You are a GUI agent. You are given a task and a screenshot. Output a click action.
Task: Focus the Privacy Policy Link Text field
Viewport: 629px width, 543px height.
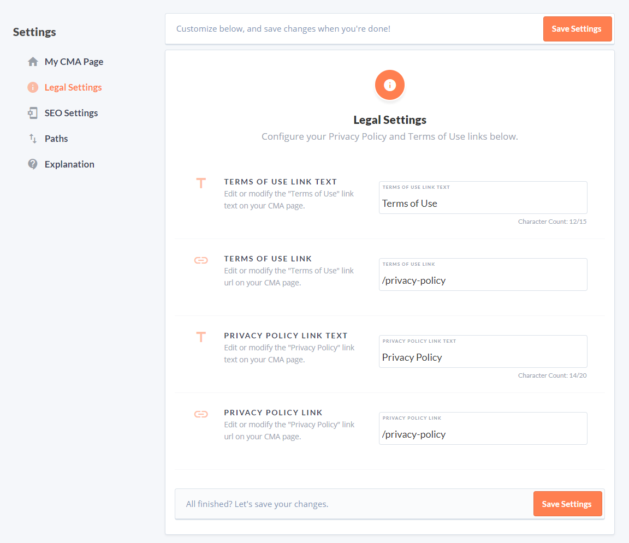point(483,351)
